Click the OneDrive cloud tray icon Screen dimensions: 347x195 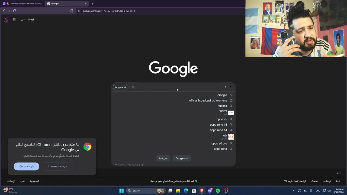pyautogui.click(x=305, y=191)
